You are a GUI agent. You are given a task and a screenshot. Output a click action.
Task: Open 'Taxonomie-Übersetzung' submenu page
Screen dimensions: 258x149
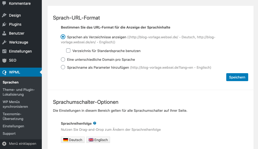coord(13,116)
